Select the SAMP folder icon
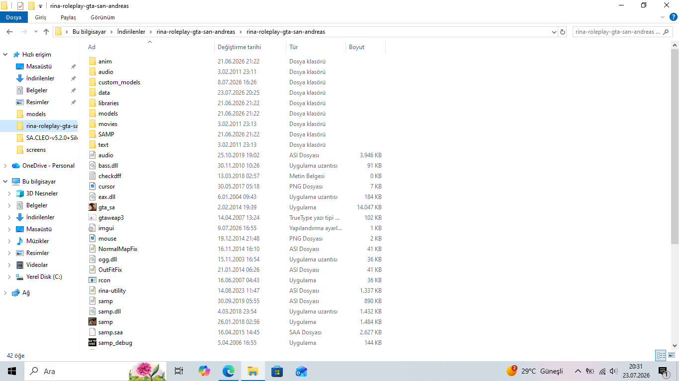The width and height of the screenshot is (679, 381). (x=92, y=134)
